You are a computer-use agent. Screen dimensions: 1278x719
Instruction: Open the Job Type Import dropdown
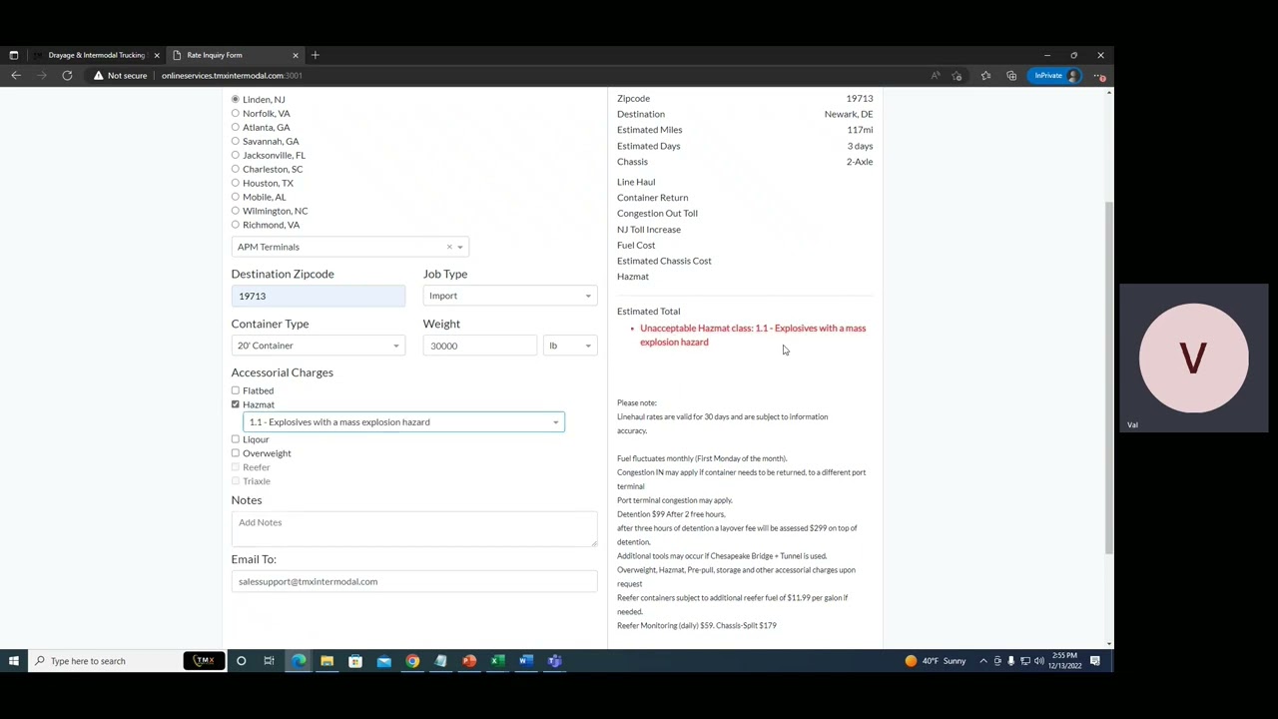[x=510, y=296]
